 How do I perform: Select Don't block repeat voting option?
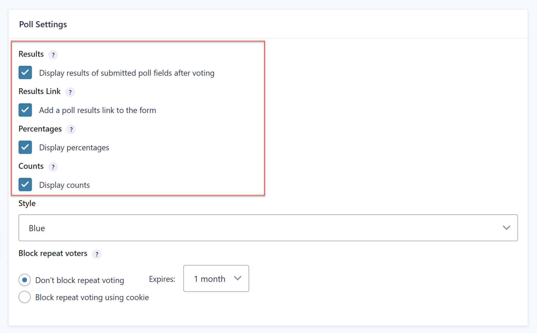point(24,280)
